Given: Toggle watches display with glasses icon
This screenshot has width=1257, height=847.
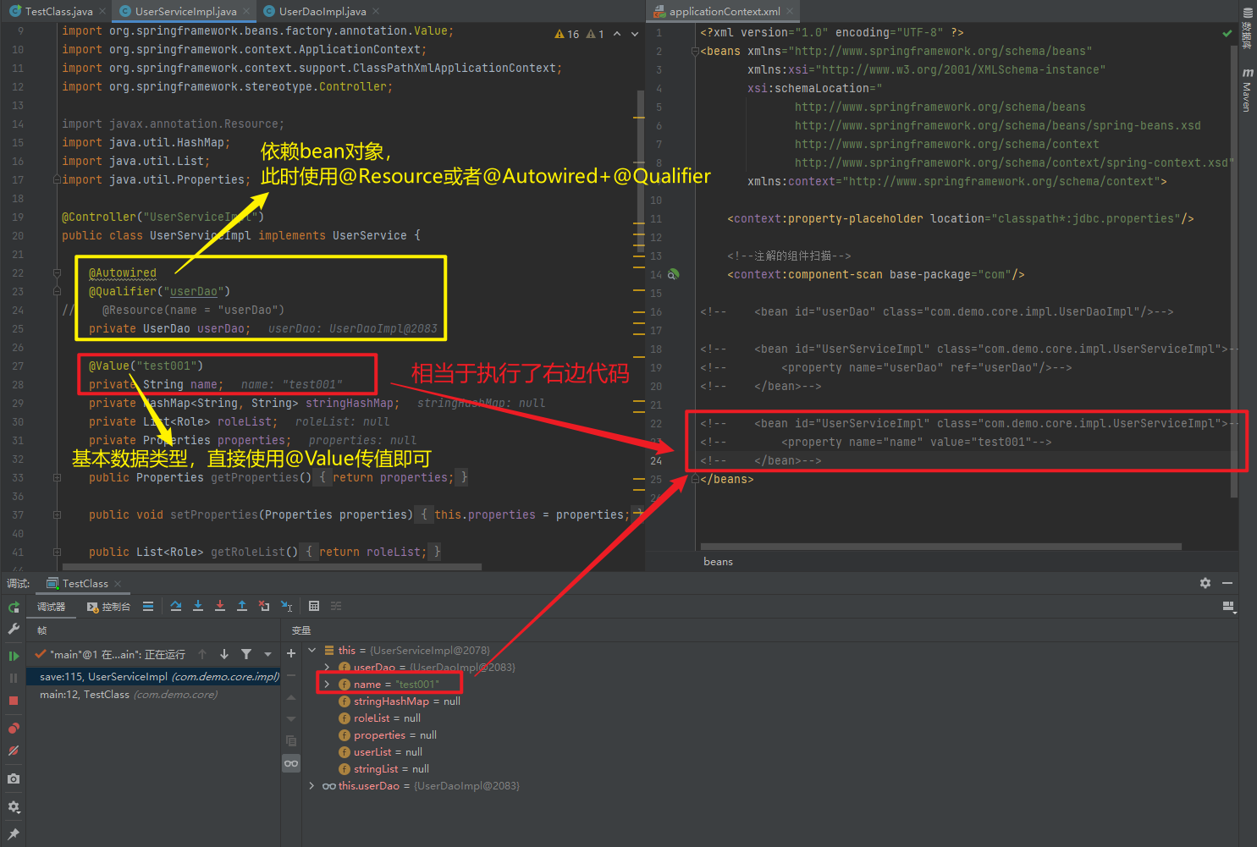Looking at the screenshot, I should 291,763.
